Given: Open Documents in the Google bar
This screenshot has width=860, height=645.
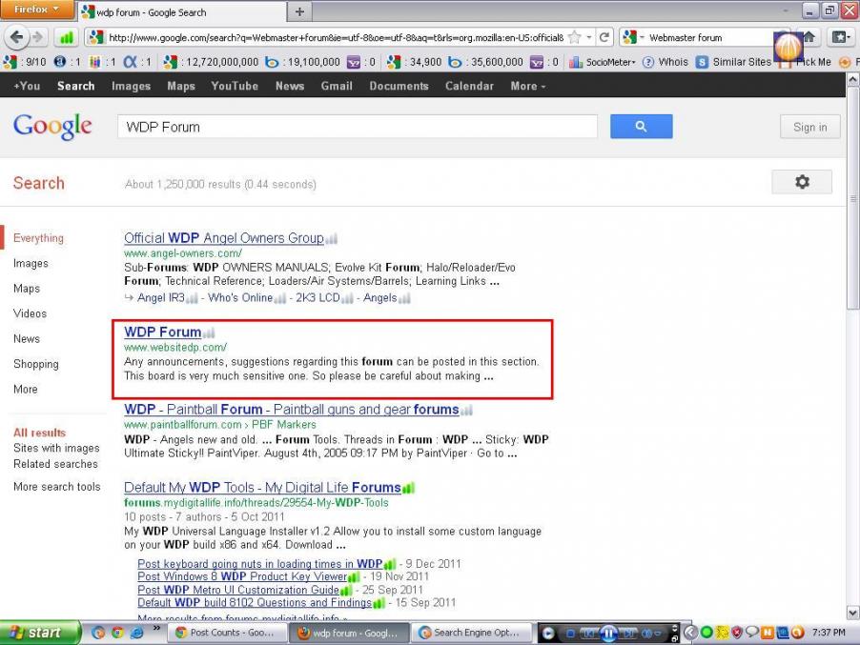Looking at the screenshot, I should coord(399,86).
